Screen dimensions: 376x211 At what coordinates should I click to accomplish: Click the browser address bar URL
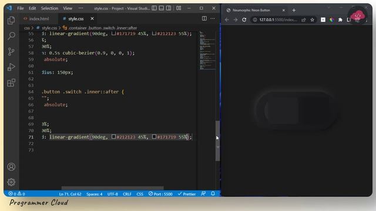(278, 19)
